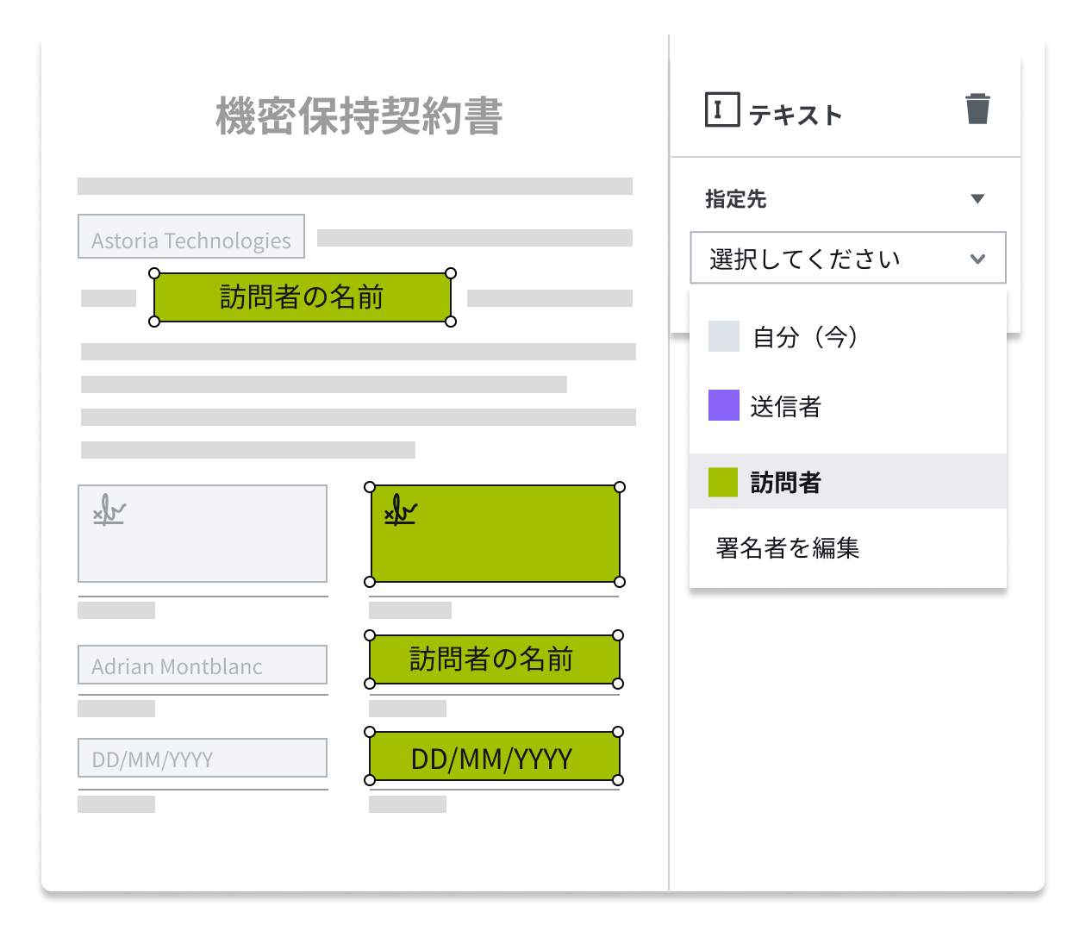Open the 選択してください assignee dropdown

pos(848,258)
